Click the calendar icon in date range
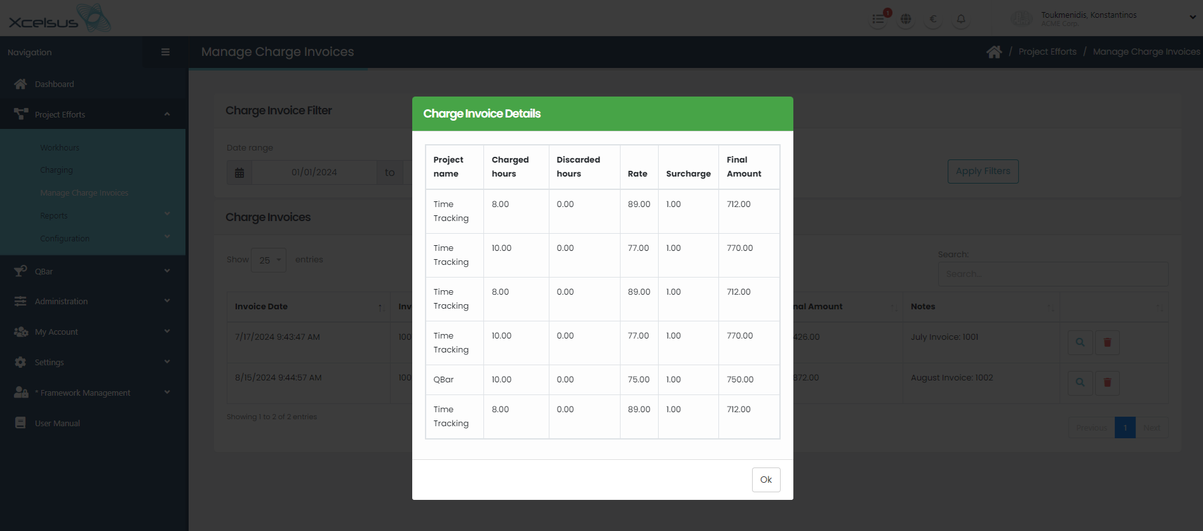 pyautogui.click(x=239, y=173)
